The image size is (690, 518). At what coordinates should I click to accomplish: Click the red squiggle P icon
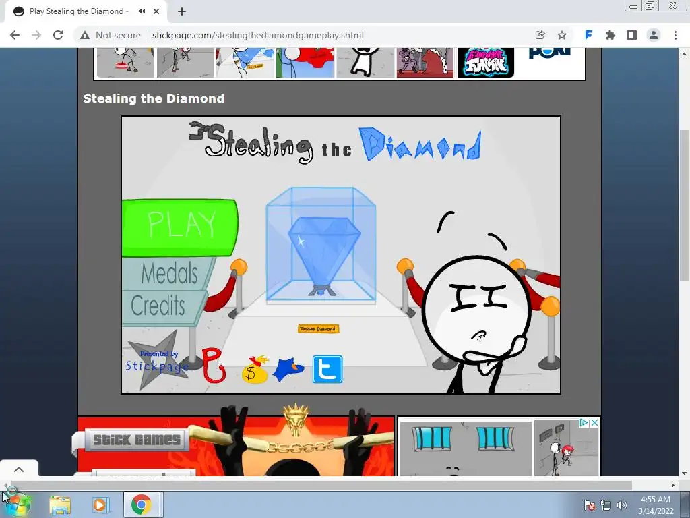(214, 365)
